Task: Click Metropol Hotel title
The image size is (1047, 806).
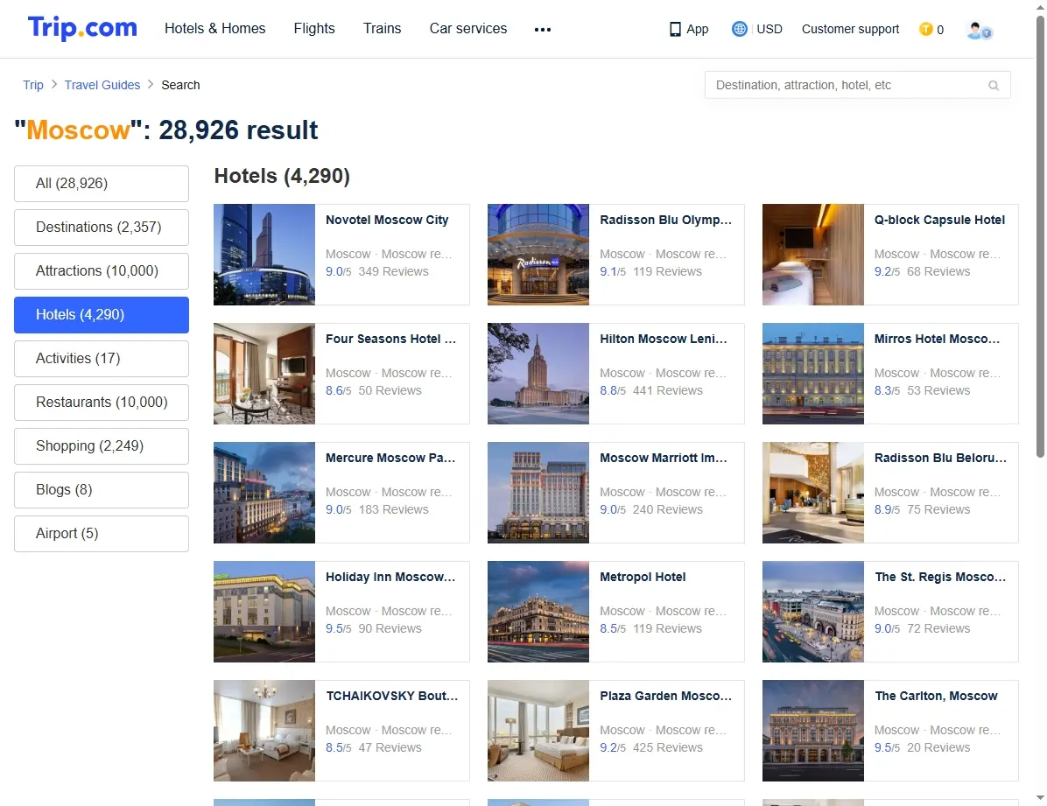Action: click(x=643, y=577)
